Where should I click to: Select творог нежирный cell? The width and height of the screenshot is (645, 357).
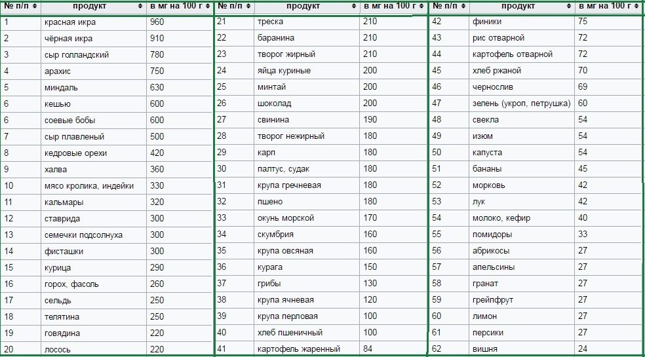[307, 136]
